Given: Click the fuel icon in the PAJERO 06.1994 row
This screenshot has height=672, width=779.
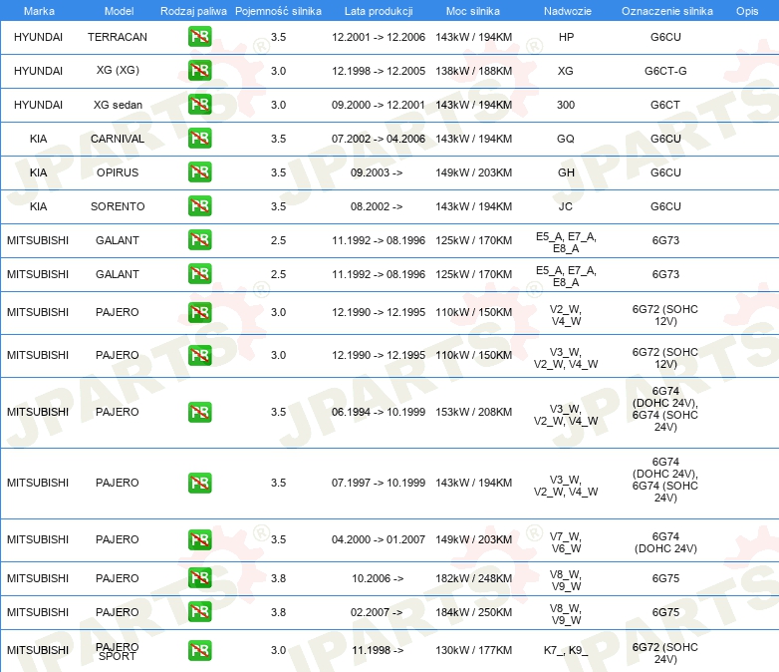Looking at the screenshot, I should point(199,413).
